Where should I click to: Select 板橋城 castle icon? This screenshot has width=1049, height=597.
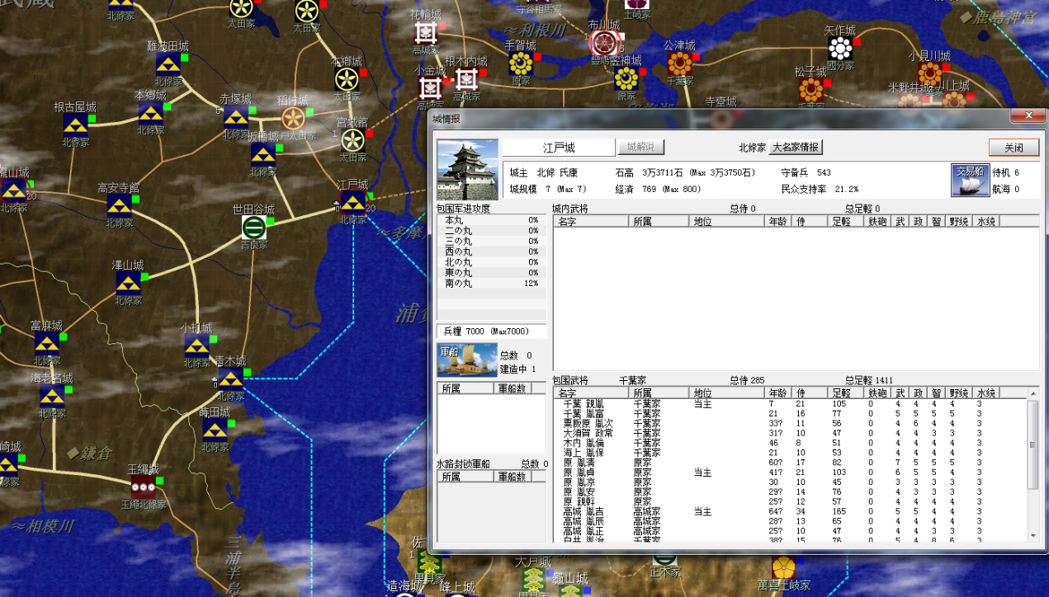pos(263,154)
